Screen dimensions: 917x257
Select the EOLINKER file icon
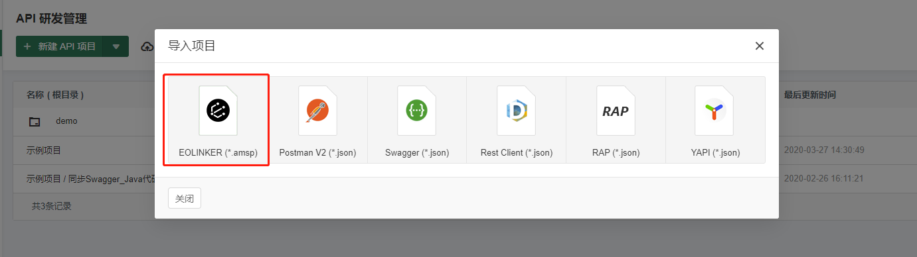point(218,111)
